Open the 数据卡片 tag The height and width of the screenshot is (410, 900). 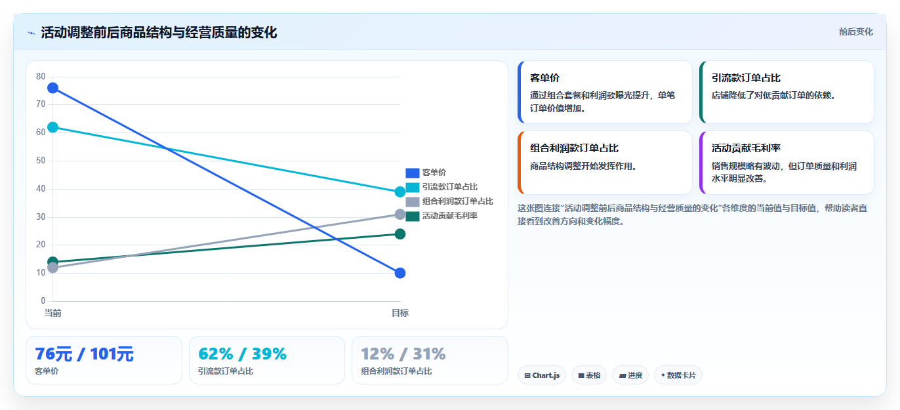[678, 375]
